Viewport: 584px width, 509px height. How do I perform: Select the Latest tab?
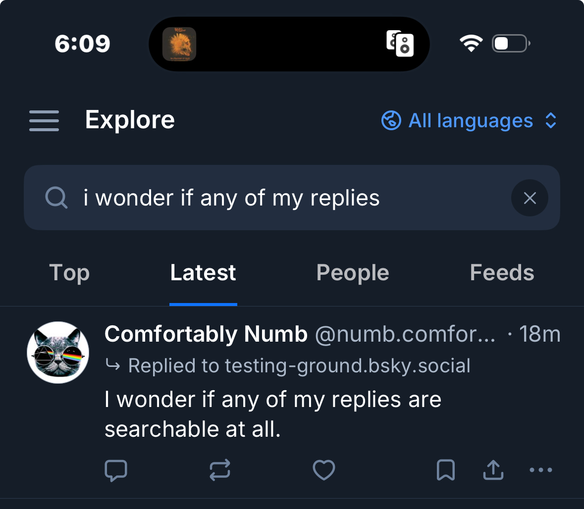[203, 273]
